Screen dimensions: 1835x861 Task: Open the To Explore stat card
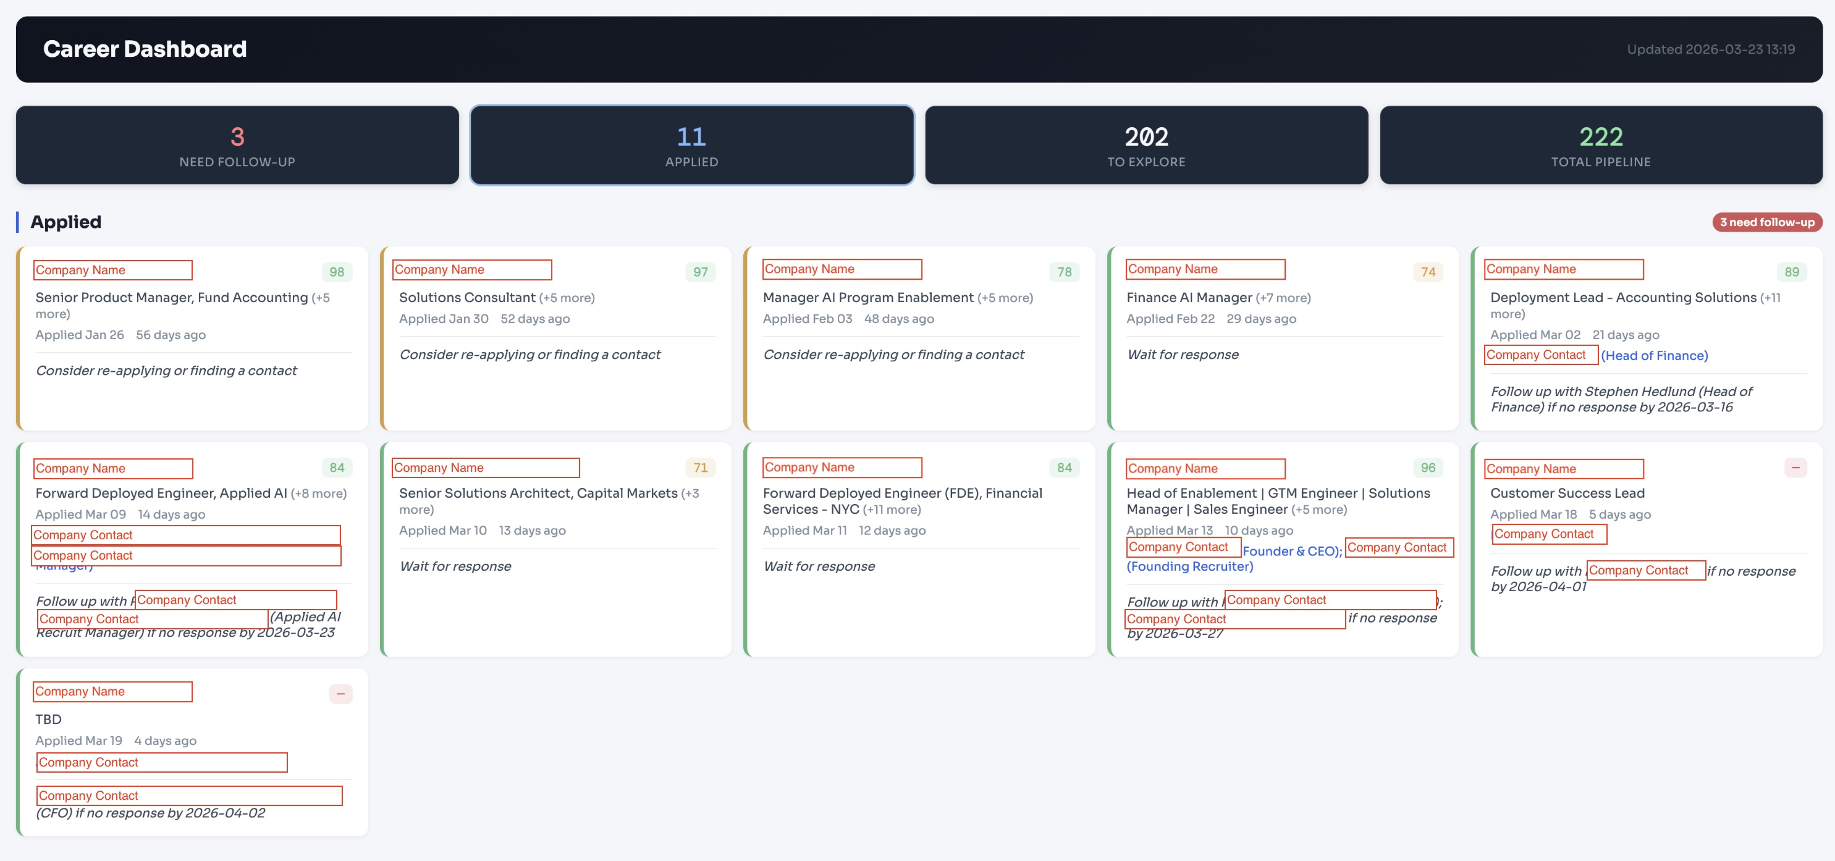[x=1146, y=145]
